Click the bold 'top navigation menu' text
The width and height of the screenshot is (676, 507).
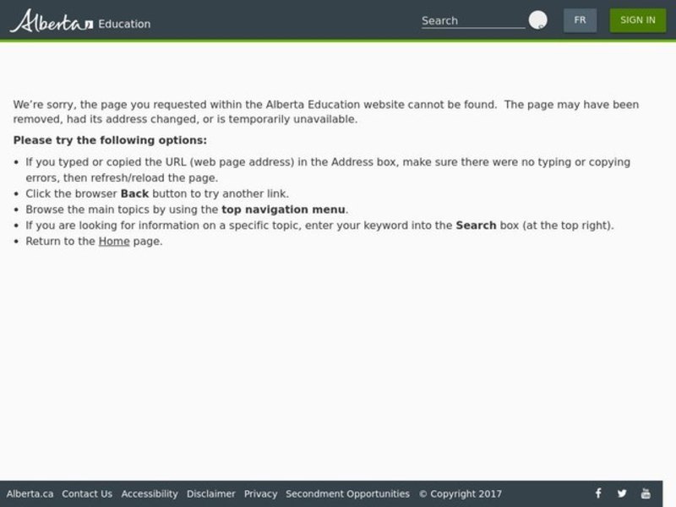283,210
